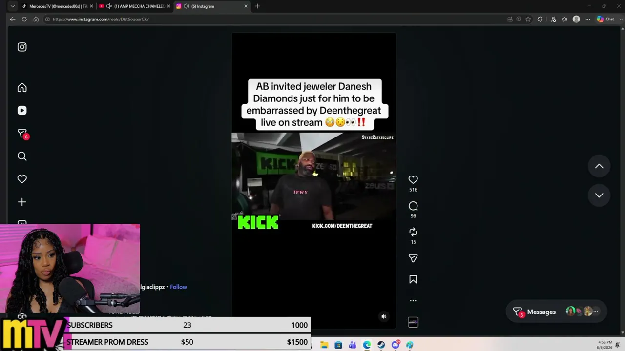The image size is (625, 351).
Task: Open Steam from the taskbar
Action: click(381, 345)
